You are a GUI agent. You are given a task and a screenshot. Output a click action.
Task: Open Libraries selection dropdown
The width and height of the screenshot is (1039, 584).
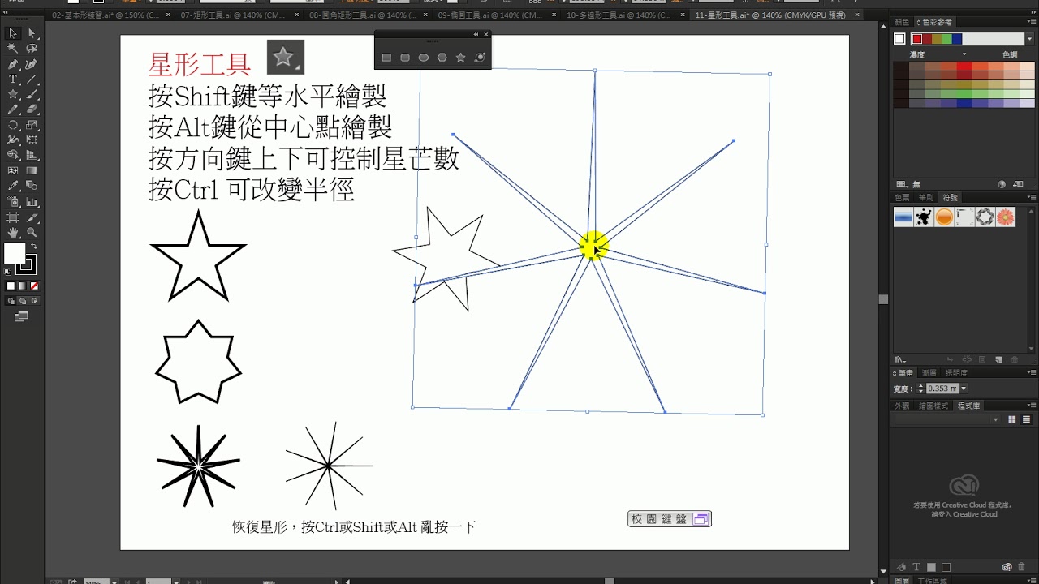click(x=947, y=419)
